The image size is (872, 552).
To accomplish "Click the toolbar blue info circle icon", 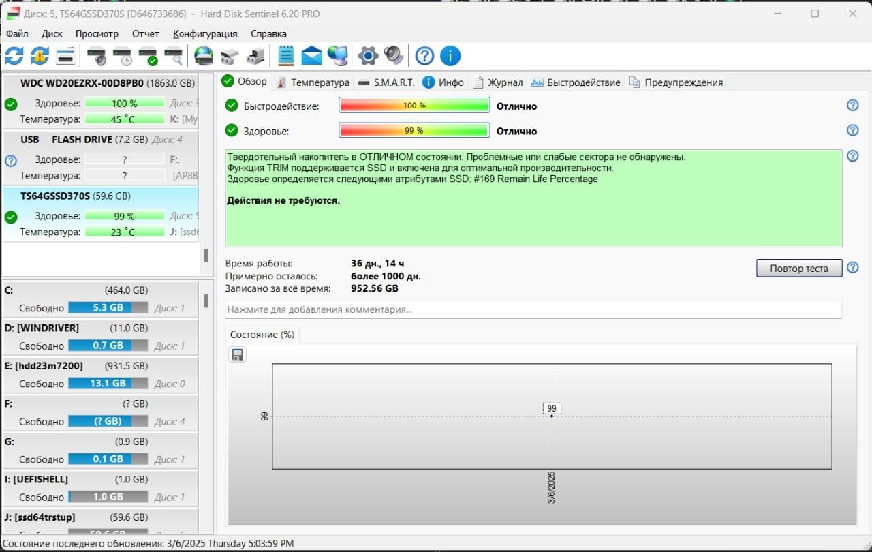I will point(450,56).
